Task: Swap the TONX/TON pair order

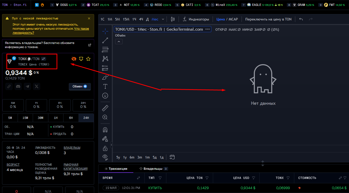Action: (x=43, y=59)
